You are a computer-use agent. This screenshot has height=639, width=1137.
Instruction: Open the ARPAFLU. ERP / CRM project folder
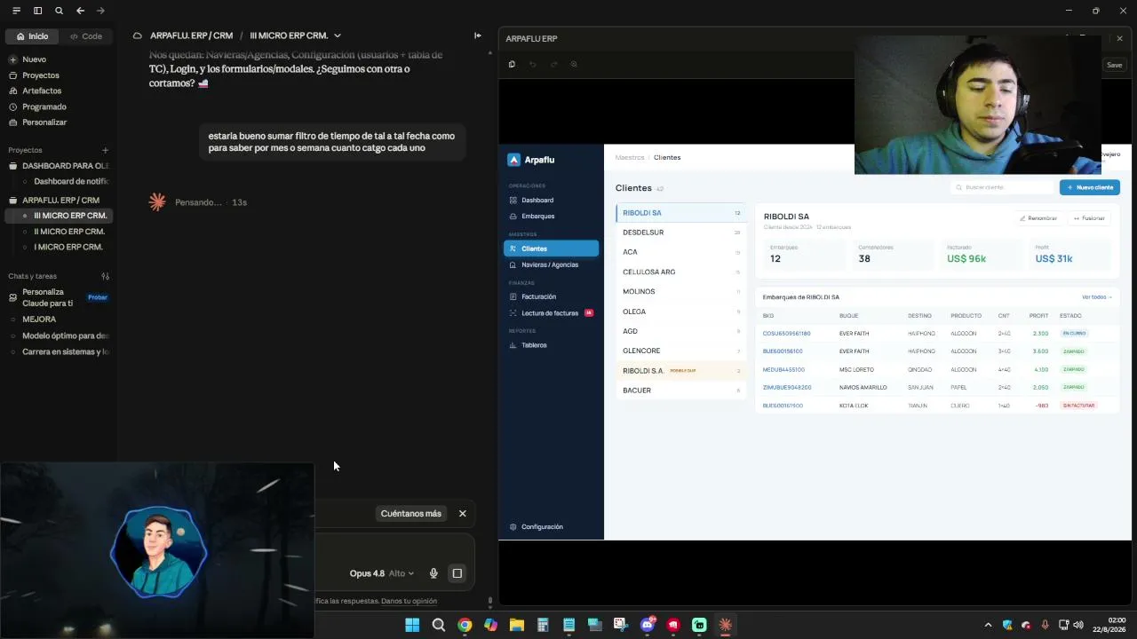coord(59,201)
